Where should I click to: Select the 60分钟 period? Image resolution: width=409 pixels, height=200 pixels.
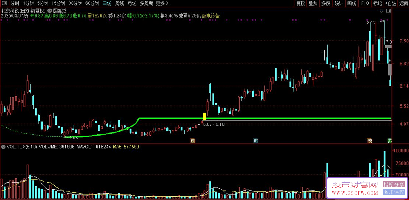point(92,3)
